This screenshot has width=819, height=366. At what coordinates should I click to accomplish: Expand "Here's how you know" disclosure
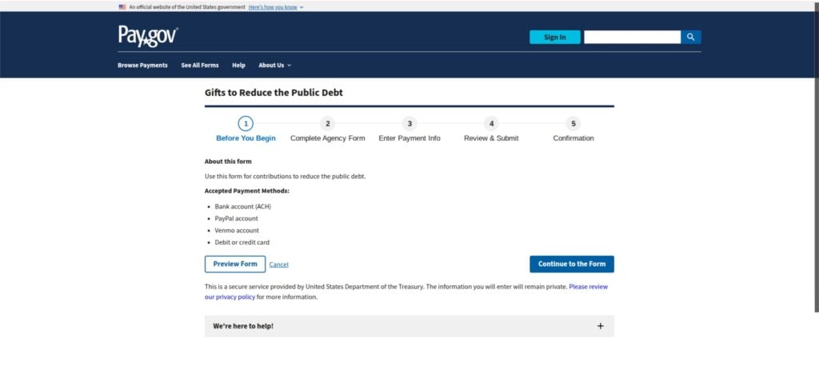coord(276,6)
